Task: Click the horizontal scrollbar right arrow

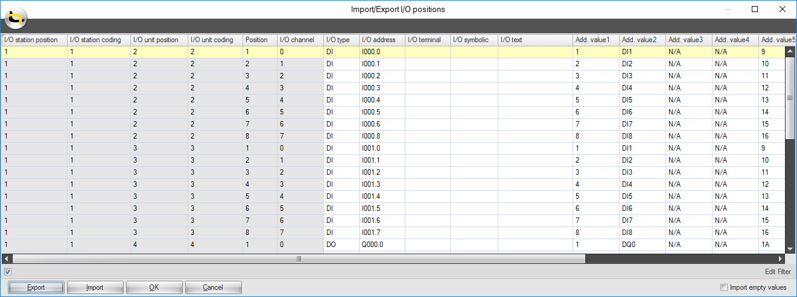Action: [x=780, y=258]
